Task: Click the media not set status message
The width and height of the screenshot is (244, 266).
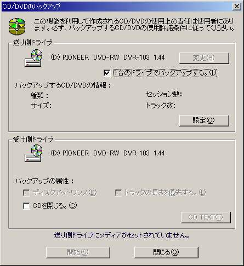Action: coord(122,235)
